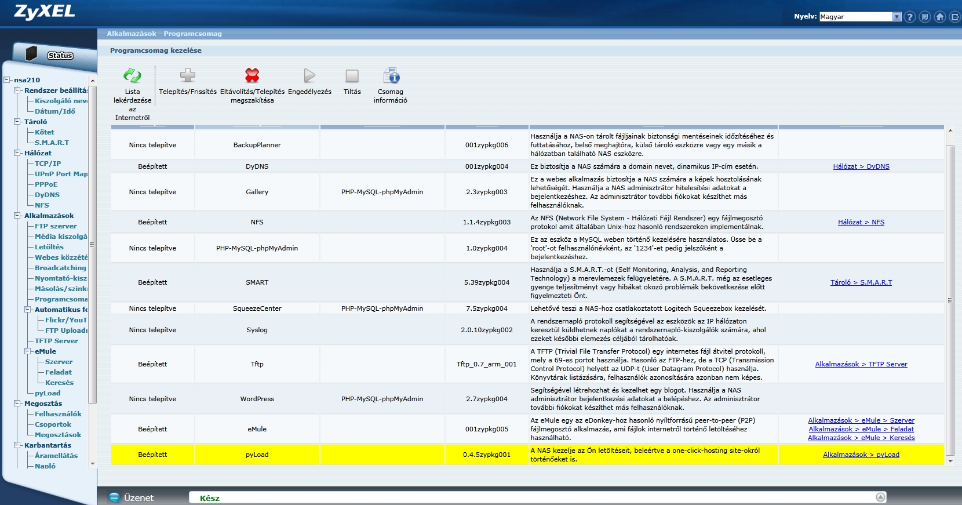Click the package table scroll up arrow
Image resolution: width=962 pixels, height=505 pixels.
pos(950,130)
